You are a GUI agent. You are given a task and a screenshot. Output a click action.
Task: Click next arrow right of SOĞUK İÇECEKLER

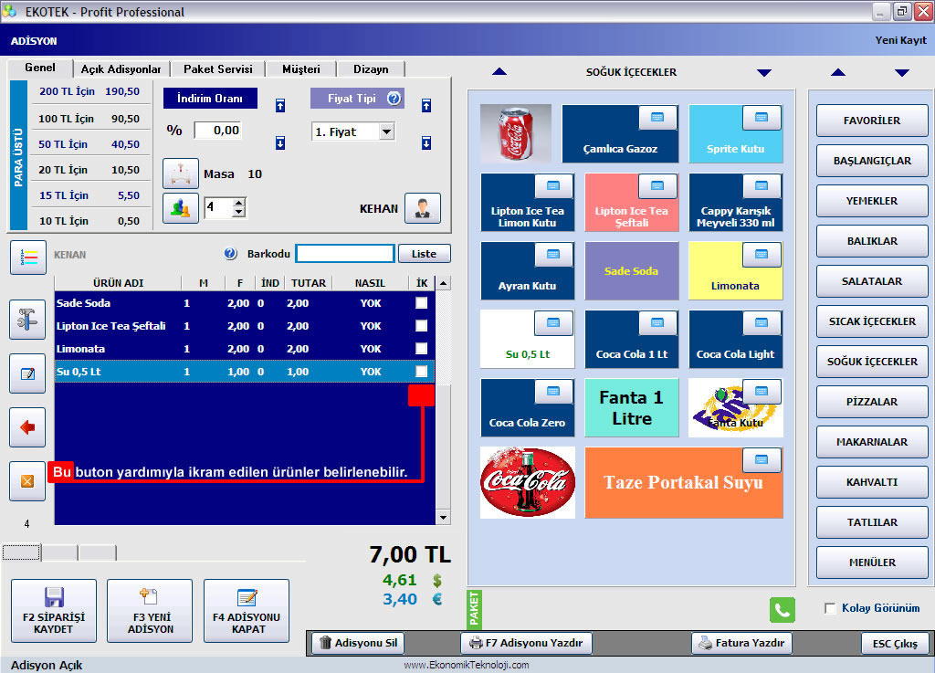click(x=764, y=73)
